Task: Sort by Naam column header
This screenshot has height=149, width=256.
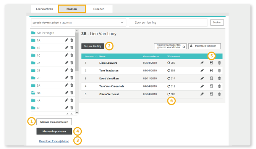Action: [x=102, y=56]
